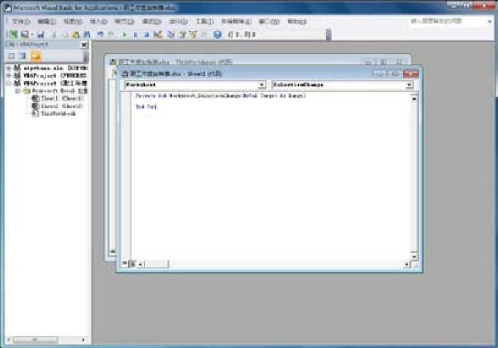Minimize the Sheet1 code window

(379, 74)
